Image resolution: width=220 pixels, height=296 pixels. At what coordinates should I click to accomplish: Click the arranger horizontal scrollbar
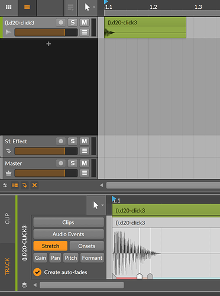[163, 185]
